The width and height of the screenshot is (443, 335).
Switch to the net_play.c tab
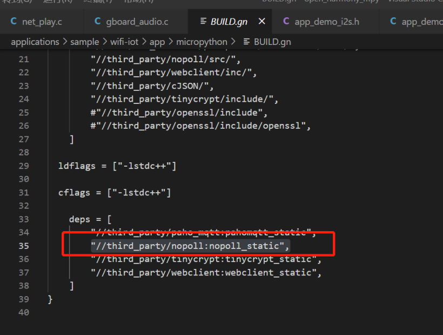42,22
